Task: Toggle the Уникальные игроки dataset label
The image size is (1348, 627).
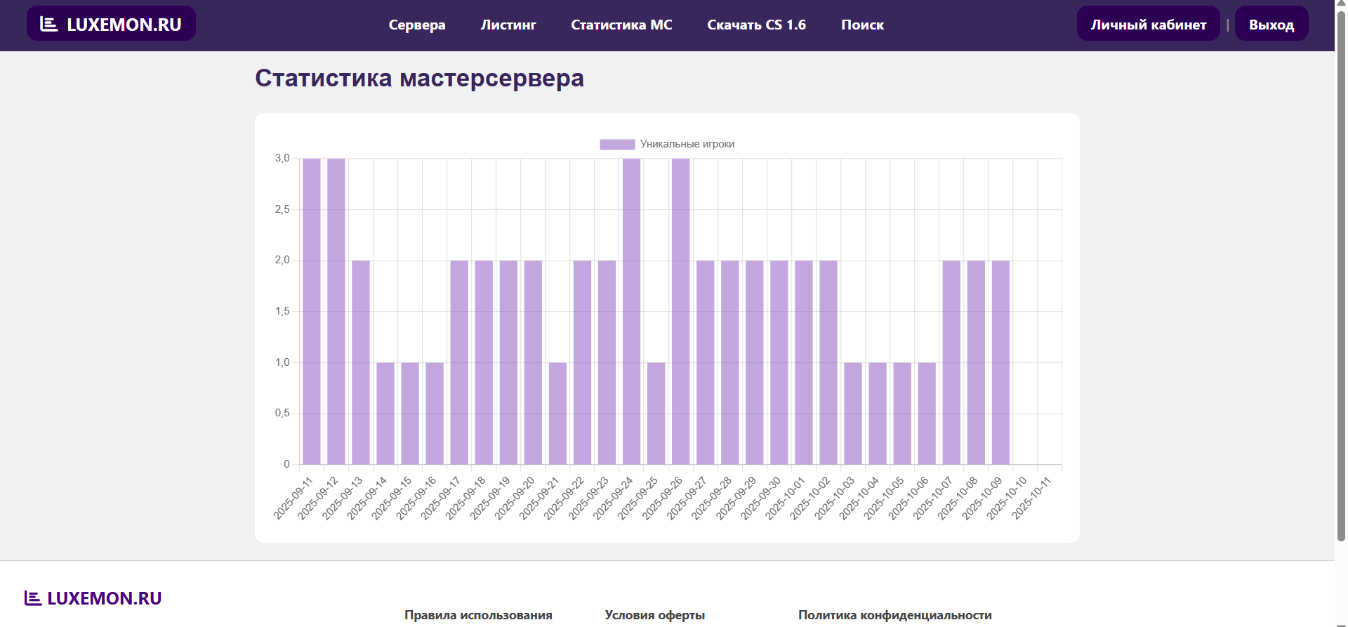Action: [x=687, y=144]
